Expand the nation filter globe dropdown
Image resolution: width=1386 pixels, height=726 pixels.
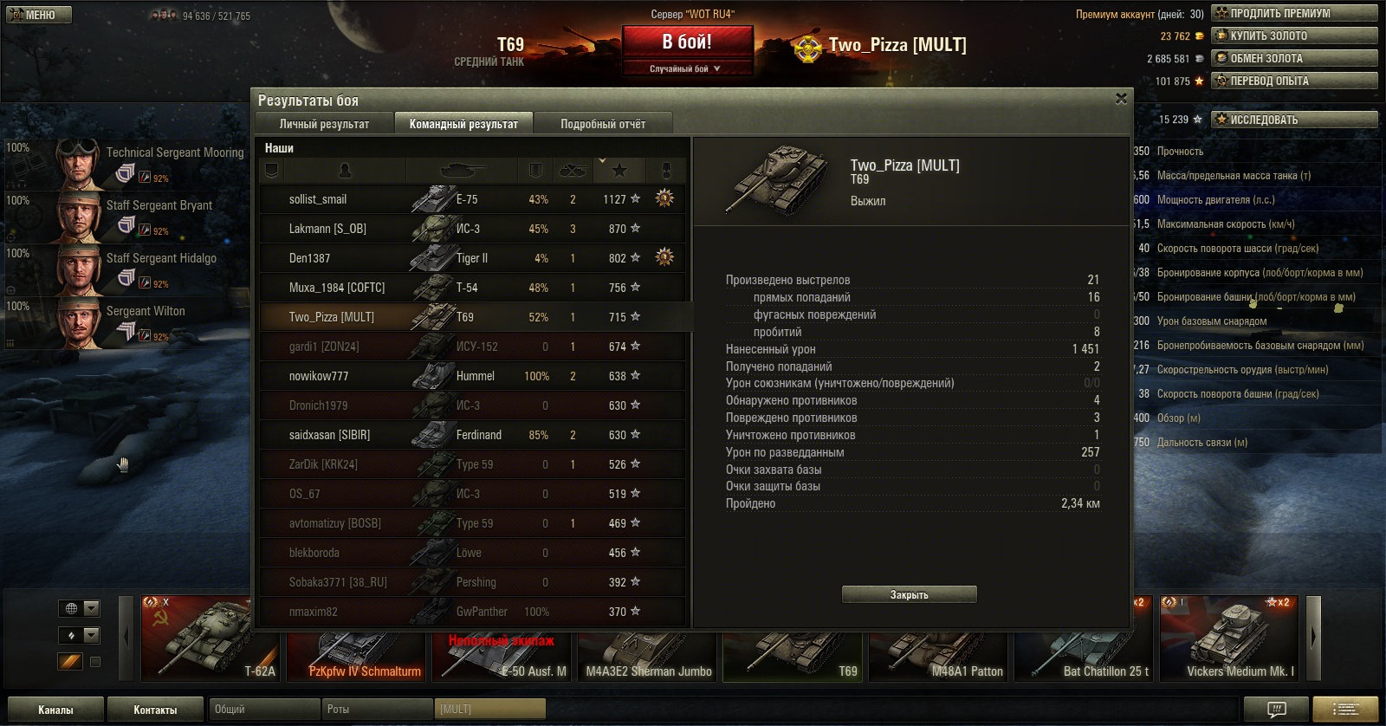[x=79, y=608]
